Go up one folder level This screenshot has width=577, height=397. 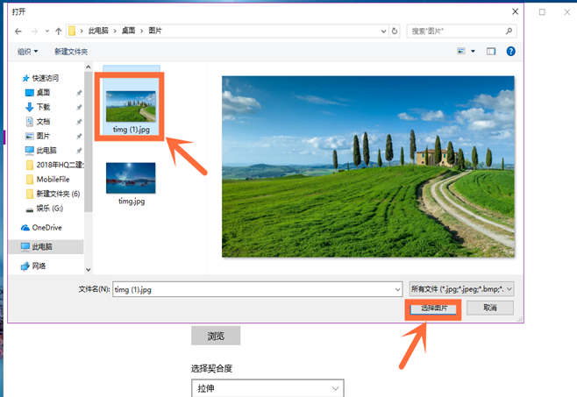pyautogui.click(x=58, y=31)
